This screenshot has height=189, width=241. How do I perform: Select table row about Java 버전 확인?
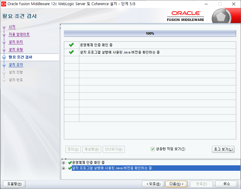point(120,52)
